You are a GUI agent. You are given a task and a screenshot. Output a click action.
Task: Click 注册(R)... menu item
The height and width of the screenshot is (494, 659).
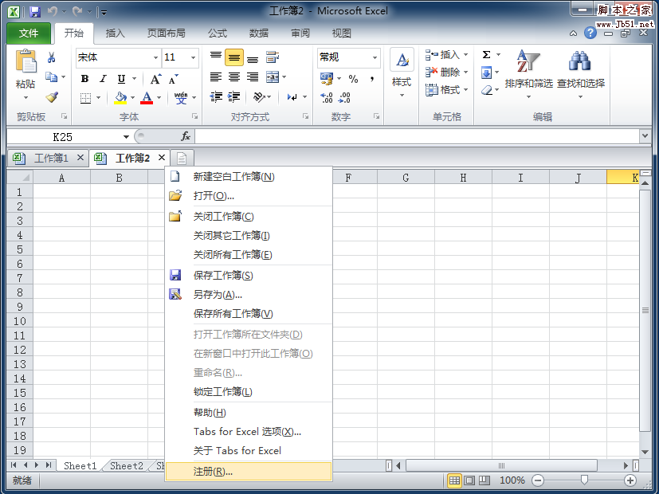[x=249, y=472]
